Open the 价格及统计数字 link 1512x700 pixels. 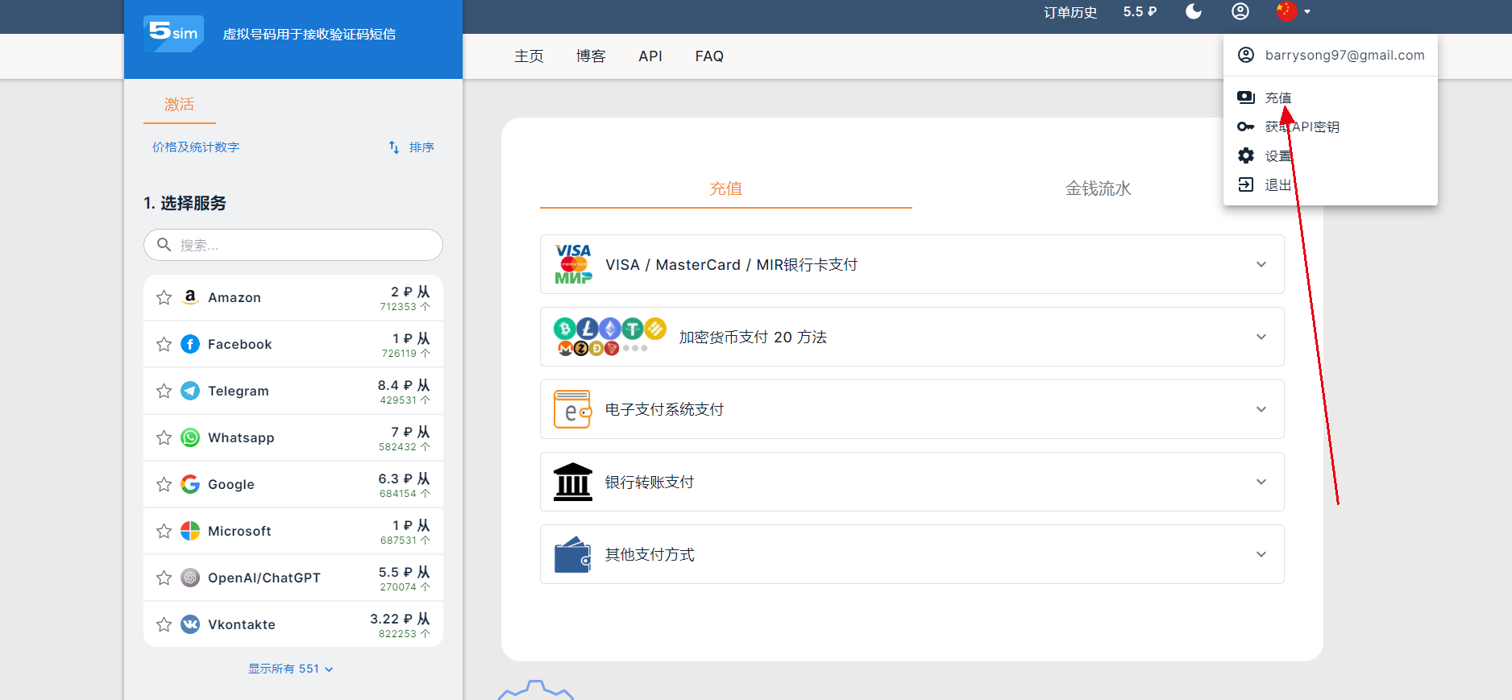tap(196, 147)
